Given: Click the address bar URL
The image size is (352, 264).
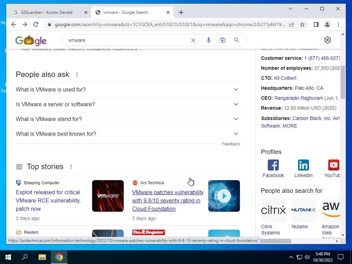Looking at the screenshot, I should coord(170,24).
